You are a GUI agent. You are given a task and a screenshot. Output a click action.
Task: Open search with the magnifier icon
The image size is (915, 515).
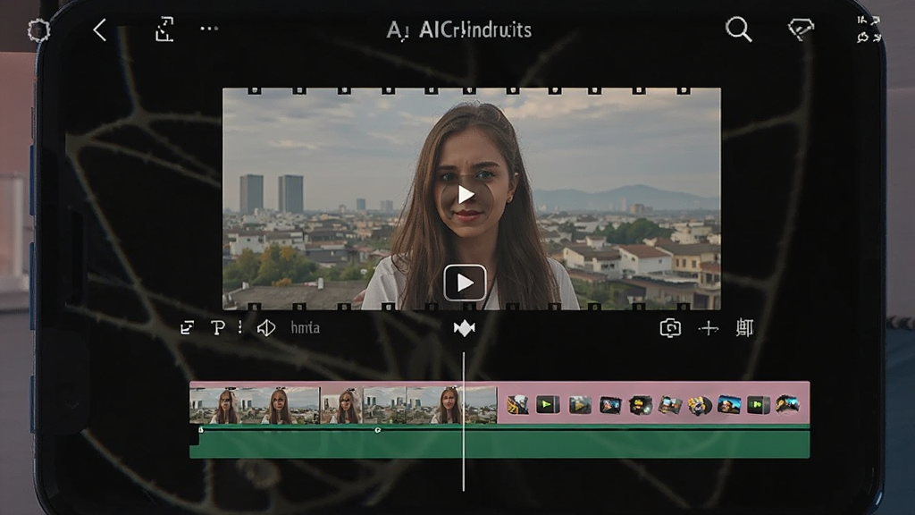tap(738, 30)
